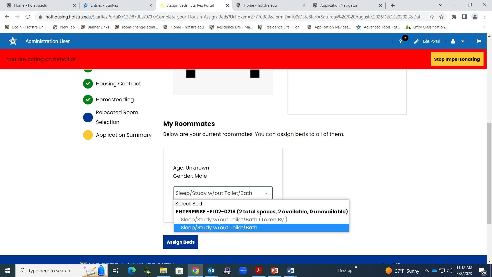
Task: Open PowerPoint from the taskbar
Action: (x=274, y=271)
